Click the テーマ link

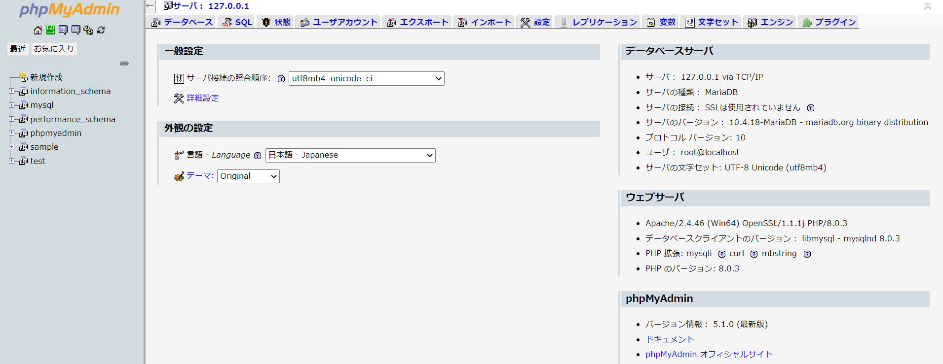click(x=198, y=175)
